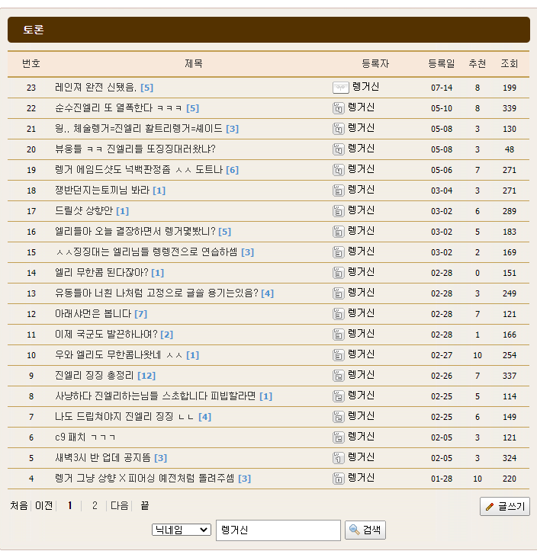Open post titled 레인져 완전 신됐음
The height and width of the screenshot is (551, 537).
click(95, 88)
